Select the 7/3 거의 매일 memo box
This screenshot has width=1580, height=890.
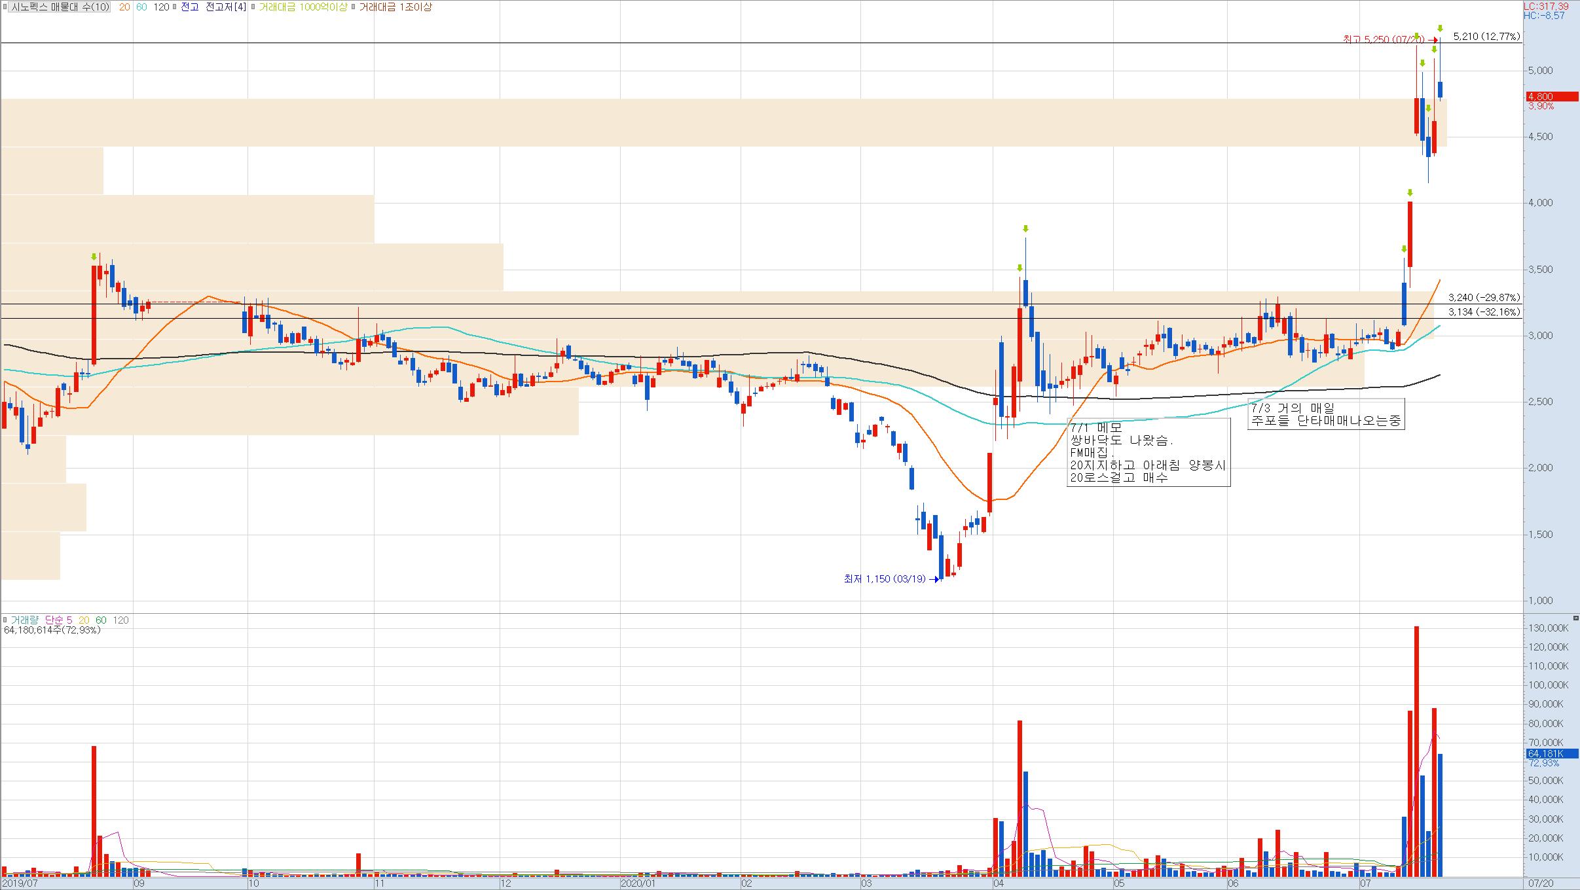(x=1327, y=414)
